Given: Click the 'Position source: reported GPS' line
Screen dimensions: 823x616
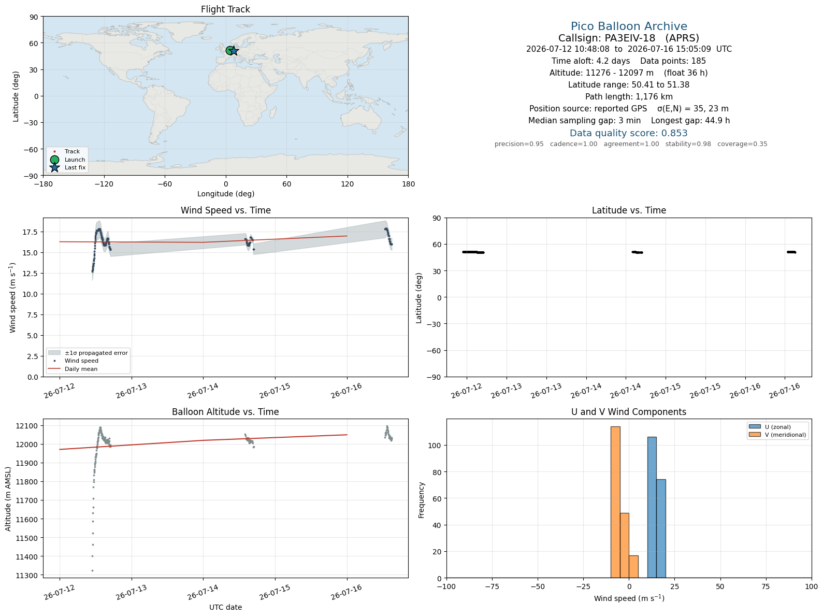Looking at the screenshot, I should point(629,109).
